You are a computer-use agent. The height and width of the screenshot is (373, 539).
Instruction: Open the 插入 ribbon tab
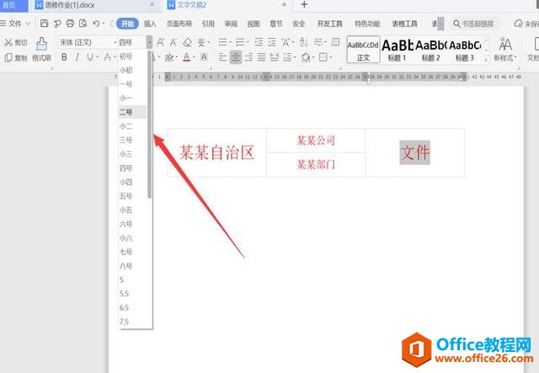coord(150,24)
